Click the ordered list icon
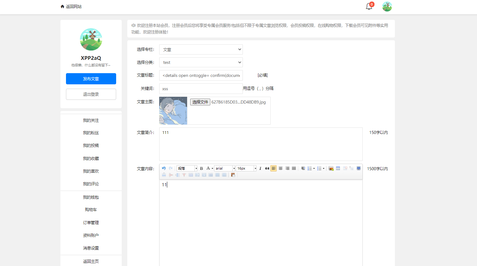477x266 pixels. tap(309, 168)
